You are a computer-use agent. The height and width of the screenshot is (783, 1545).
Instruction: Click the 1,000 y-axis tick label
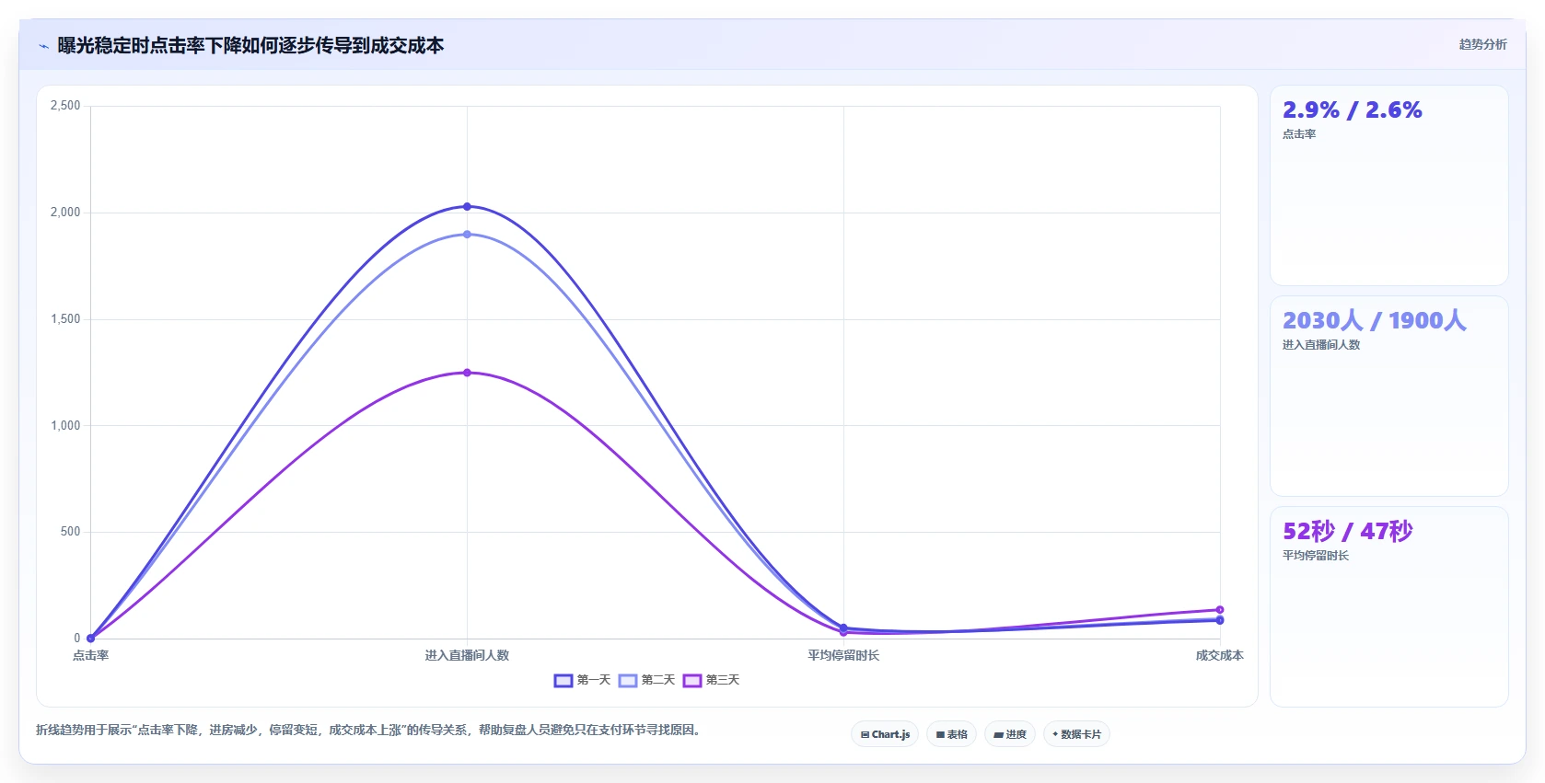[x=65, y=425]
